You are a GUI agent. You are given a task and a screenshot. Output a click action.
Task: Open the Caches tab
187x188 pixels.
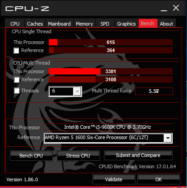[35, 23]
